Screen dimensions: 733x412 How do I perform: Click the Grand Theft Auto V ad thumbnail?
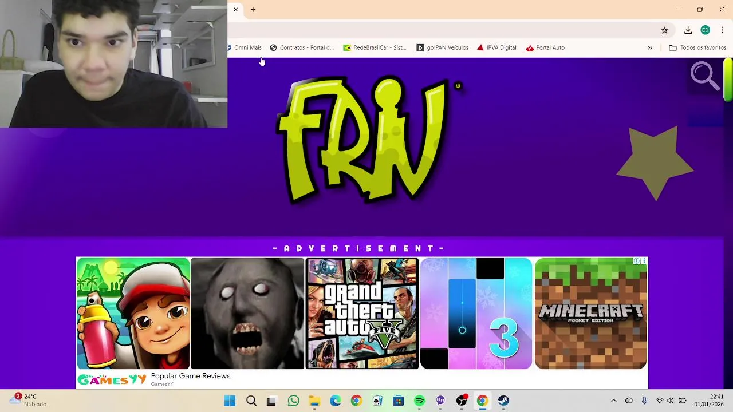click(x=362, y=314)
